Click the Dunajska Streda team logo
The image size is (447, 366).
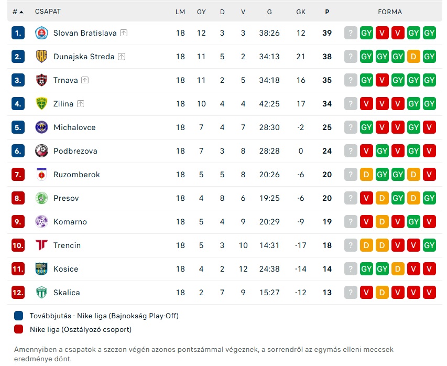pyautogui.click(x=41, y=57)
